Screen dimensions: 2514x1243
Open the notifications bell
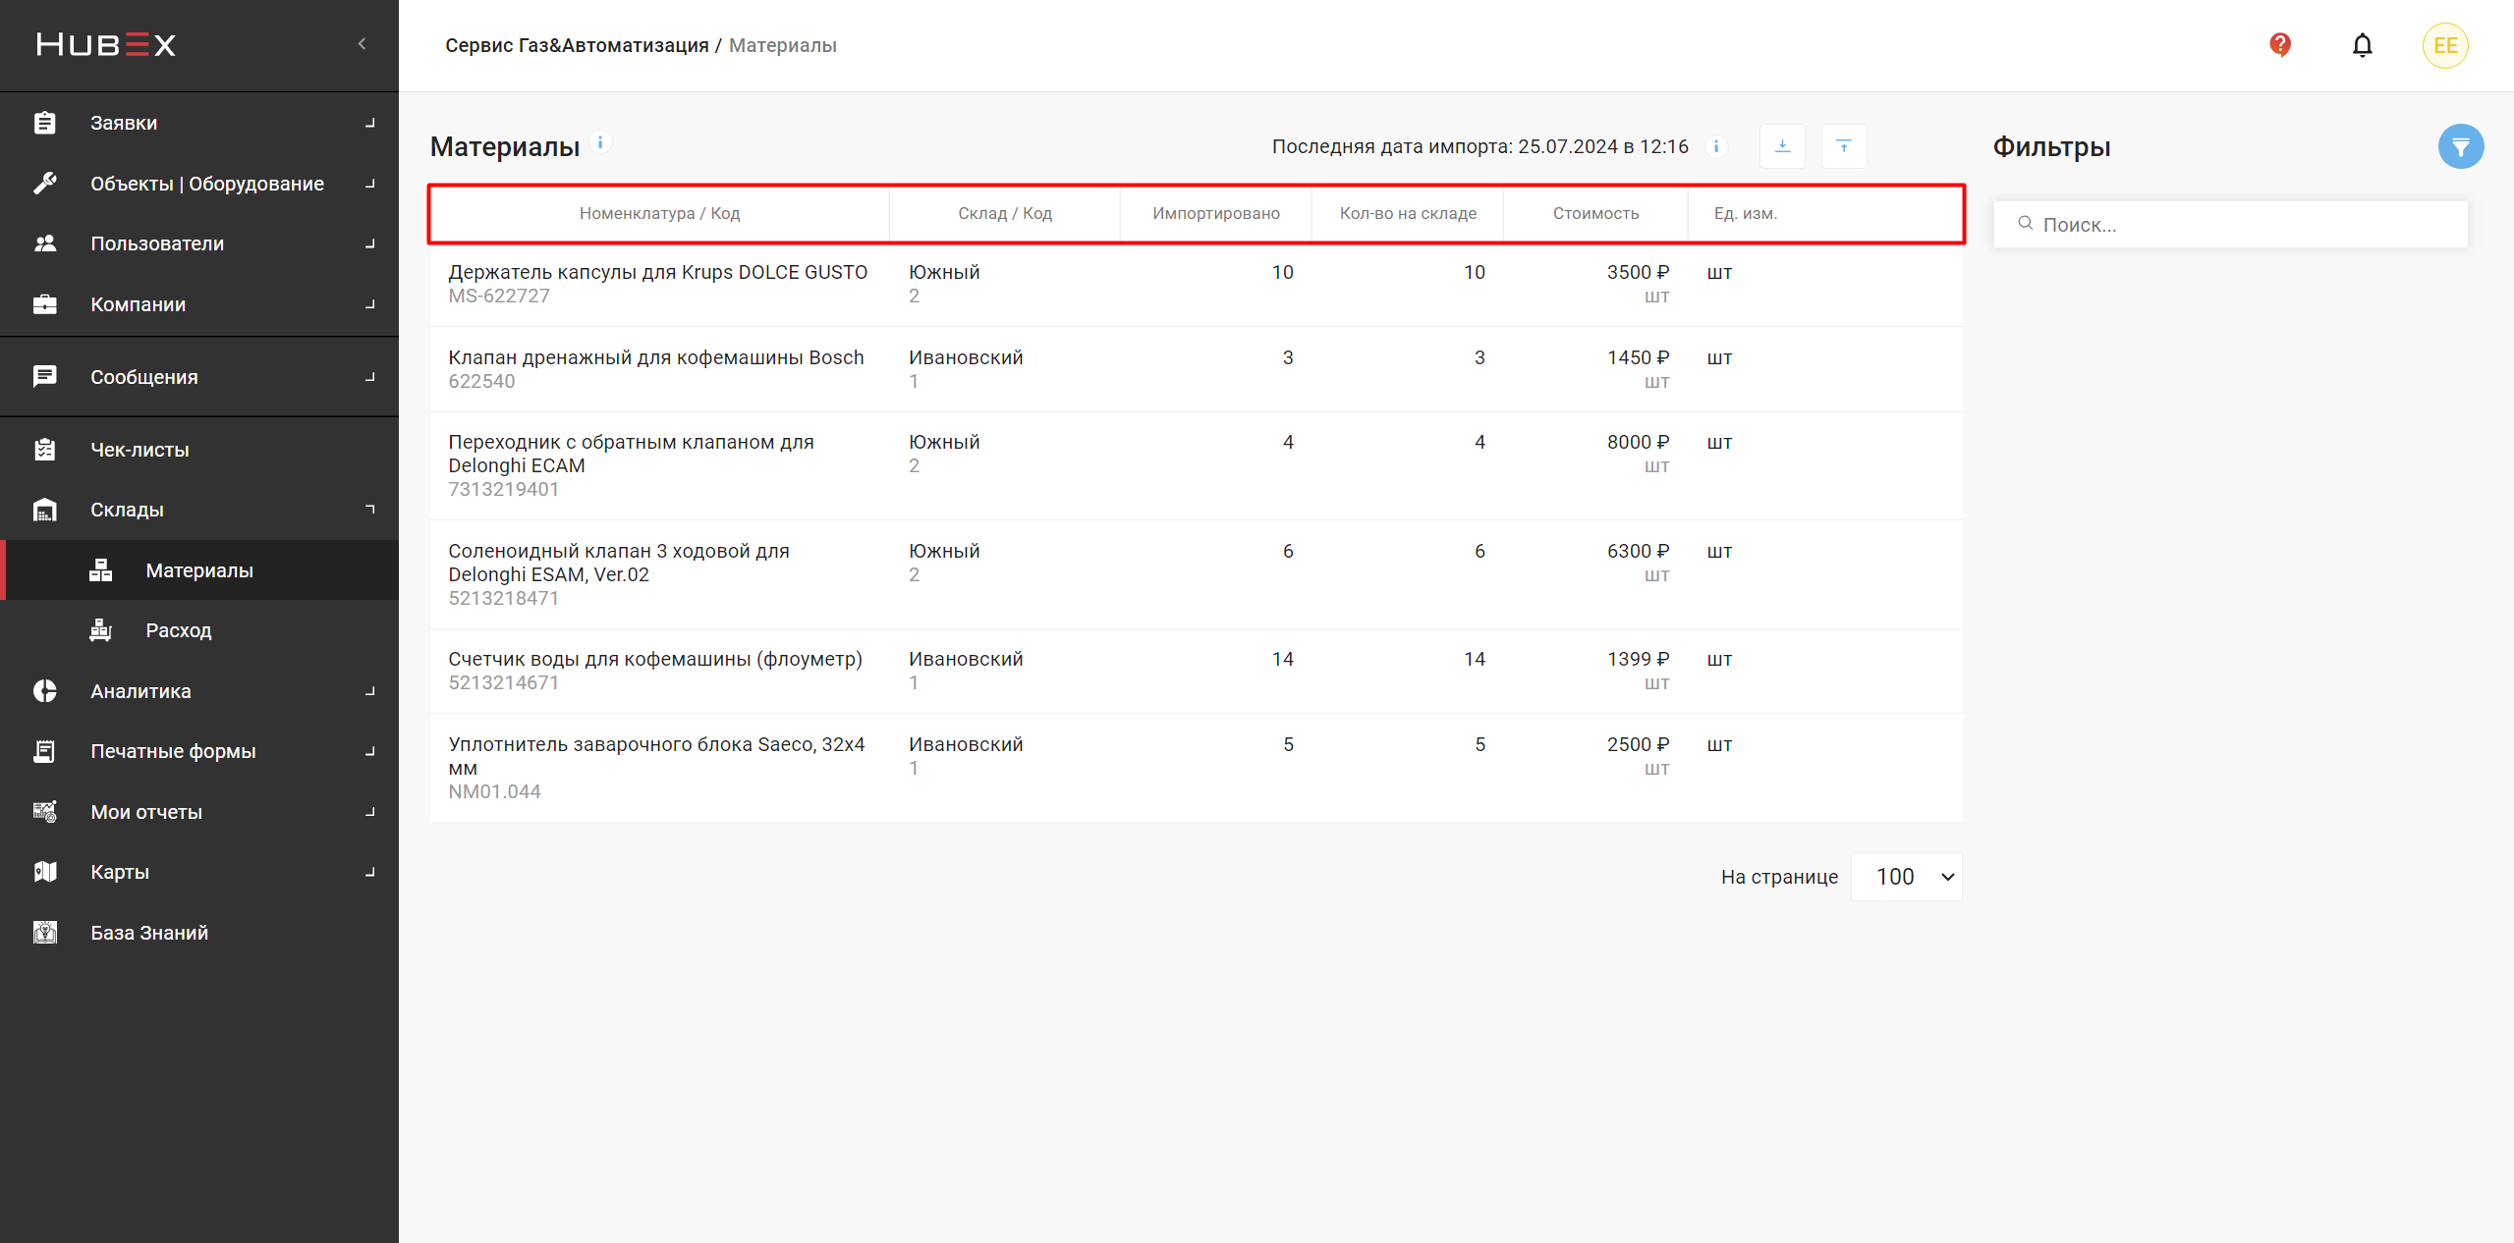tap(2362, 45)
